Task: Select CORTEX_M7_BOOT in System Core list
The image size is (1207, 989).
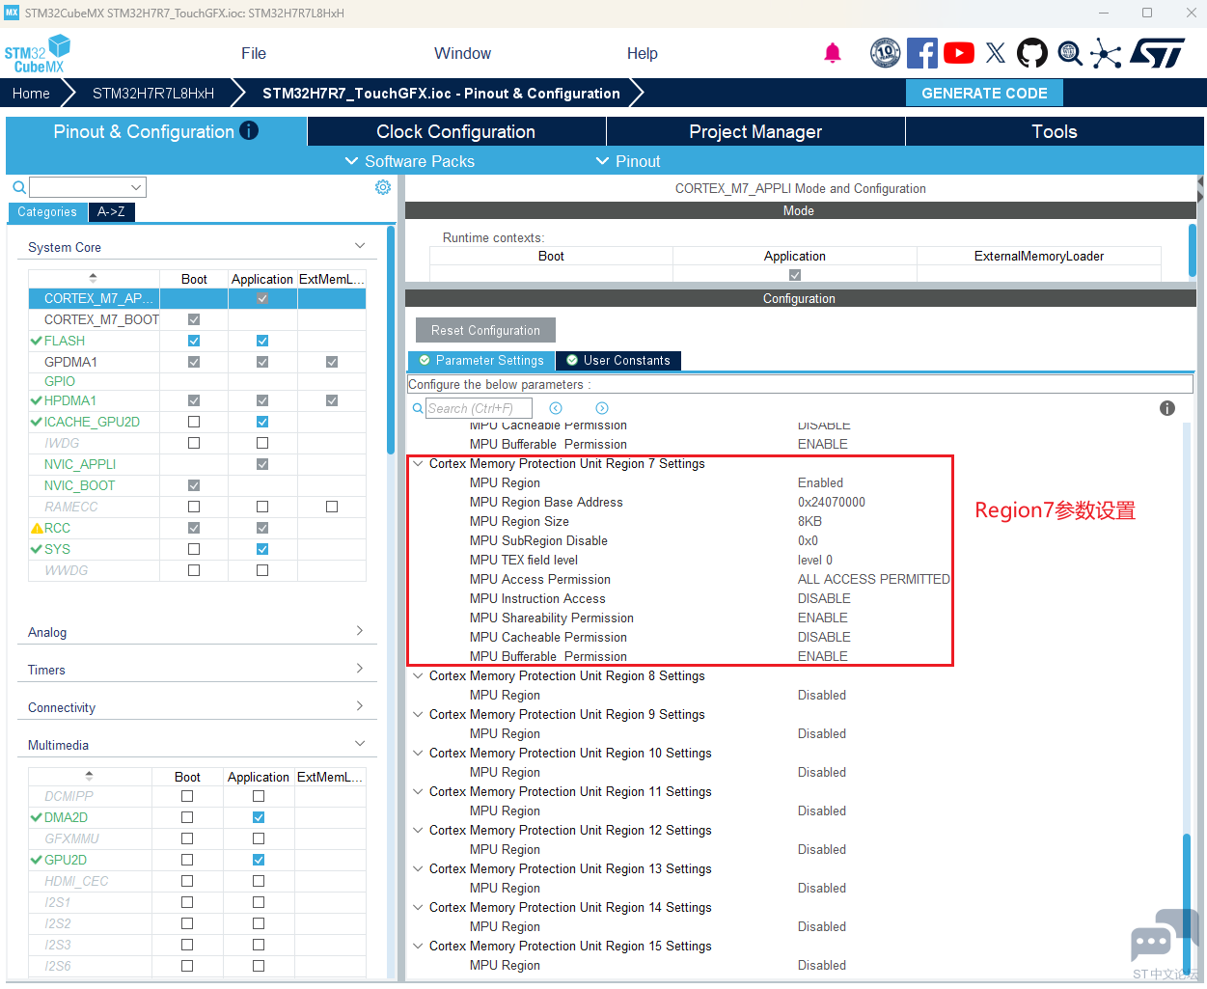Action: 101,319
